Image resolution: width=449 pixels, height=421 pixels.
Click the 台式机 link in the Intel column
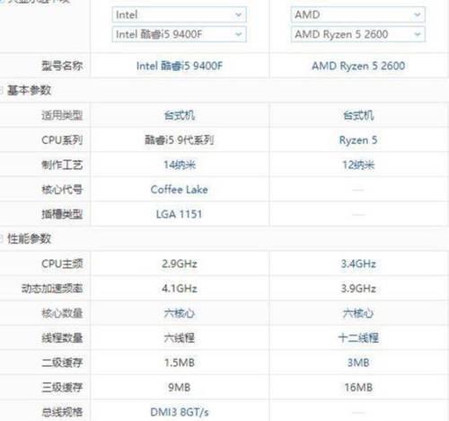point(180,115)
